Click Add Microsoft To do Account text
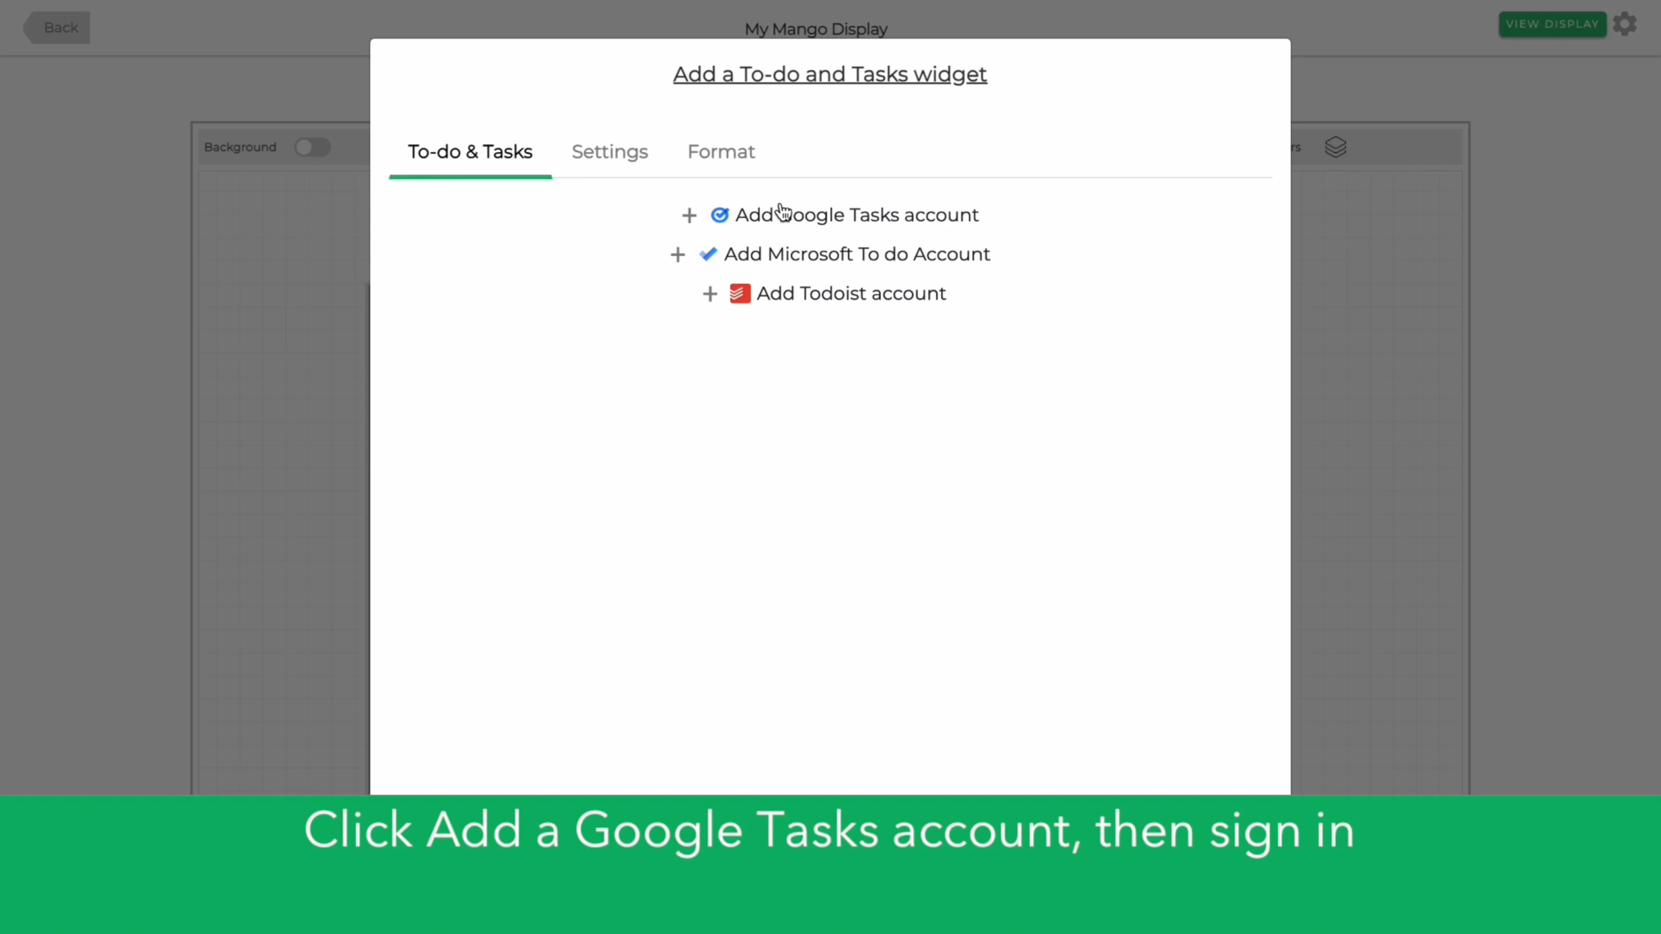1661x934 pixels. pyautogui.click(x=856, y=255)
